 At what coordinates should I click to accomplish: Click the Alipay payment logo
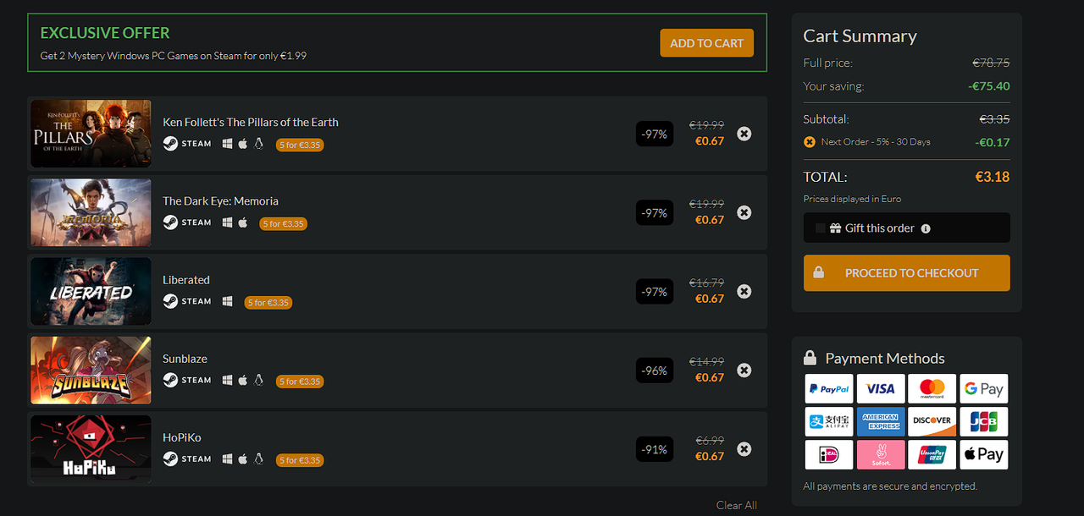point(829,421)
